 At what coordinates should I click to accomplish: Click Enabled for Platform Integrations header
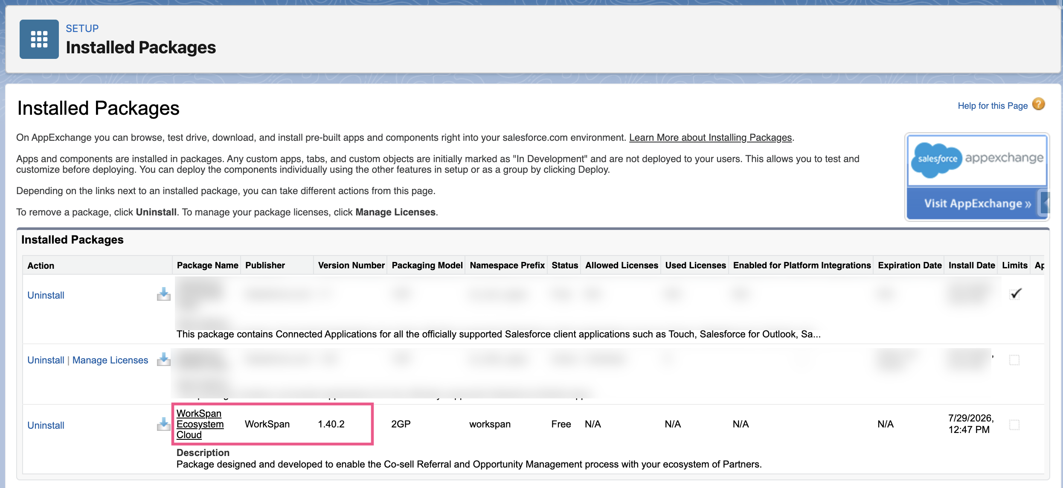(x=802, y=265)
